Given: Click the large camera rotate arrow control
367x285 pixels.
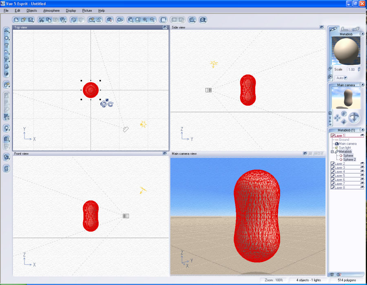Looking at the screenshot, I should [x=354, y=118].
